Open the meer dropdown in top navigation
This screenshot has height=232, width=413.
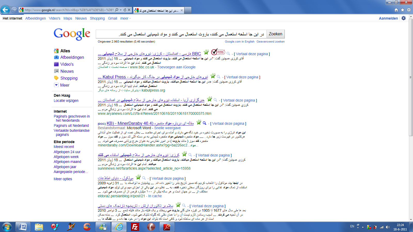pos(125,18)
